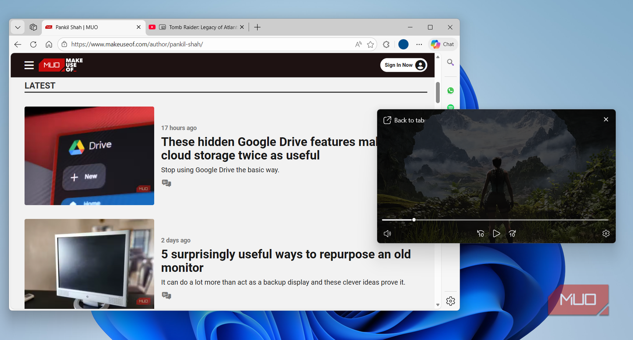Go to the browser home page
Image resolution: width=633 pixels, height=340 pixels.
coord(49,45)
